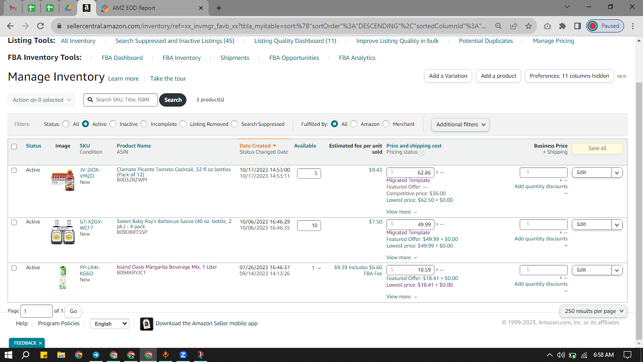The width and height of the screenshot is (643, 362).
Task: Open Sticky Notes from the taskbar
Action: click(43, 355)
